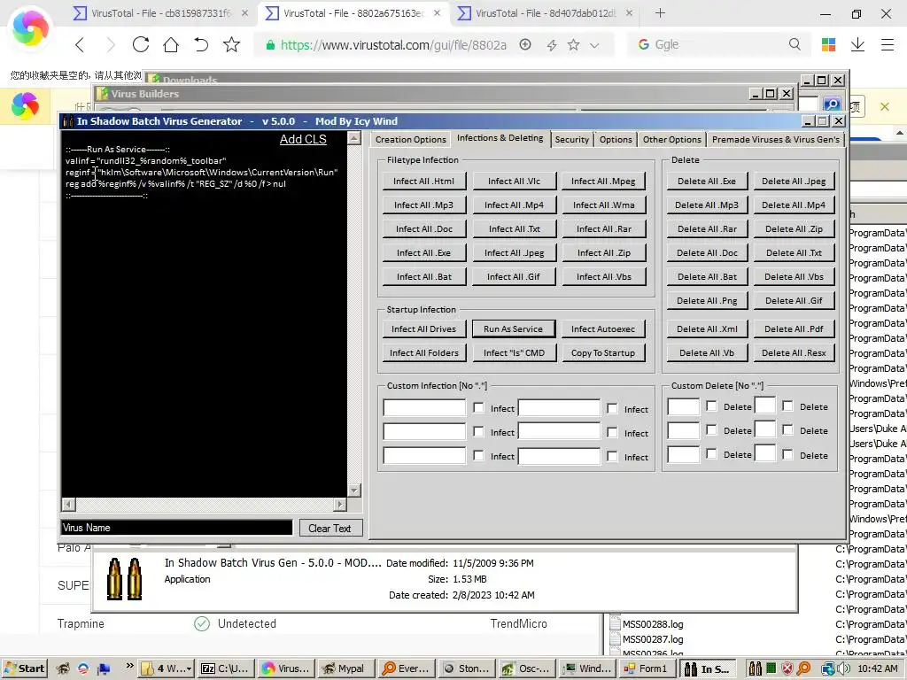Click the plus-circle icon in the address bar

pos(525,44)
